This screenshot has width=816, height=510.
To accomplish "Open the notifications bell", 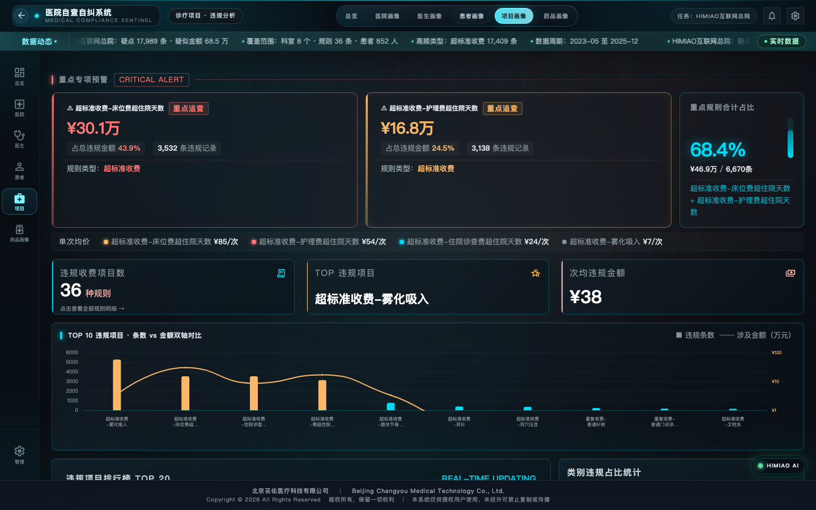I will pyautogui.click(x=772, y=16).
